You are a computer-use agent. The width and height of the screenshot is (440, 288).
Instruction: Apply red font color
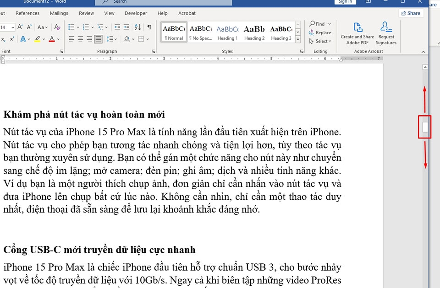(x=52, y=39)
